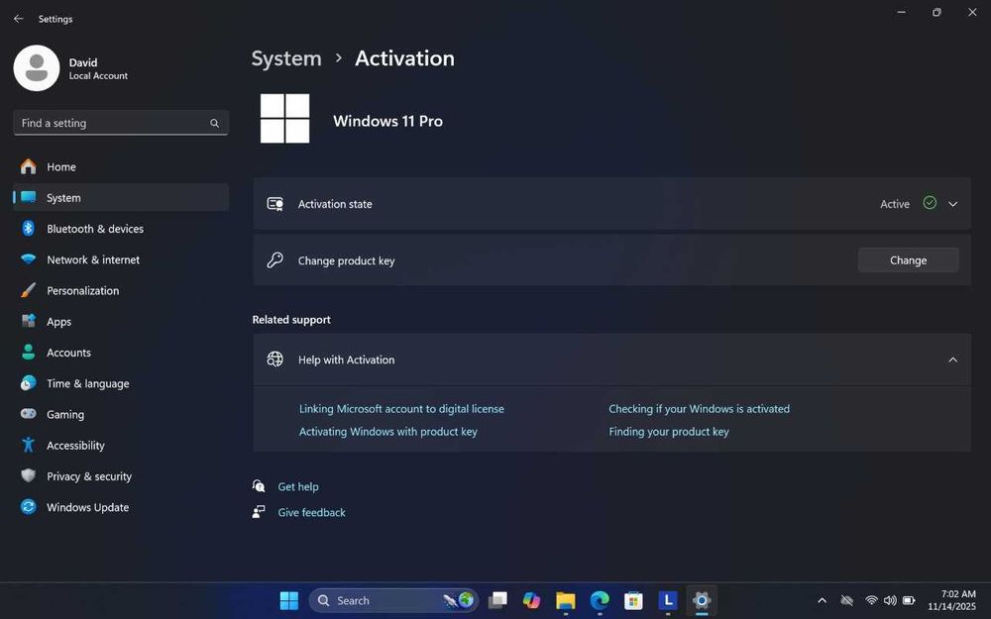Click the Accounts person icon

click(29, 353)
